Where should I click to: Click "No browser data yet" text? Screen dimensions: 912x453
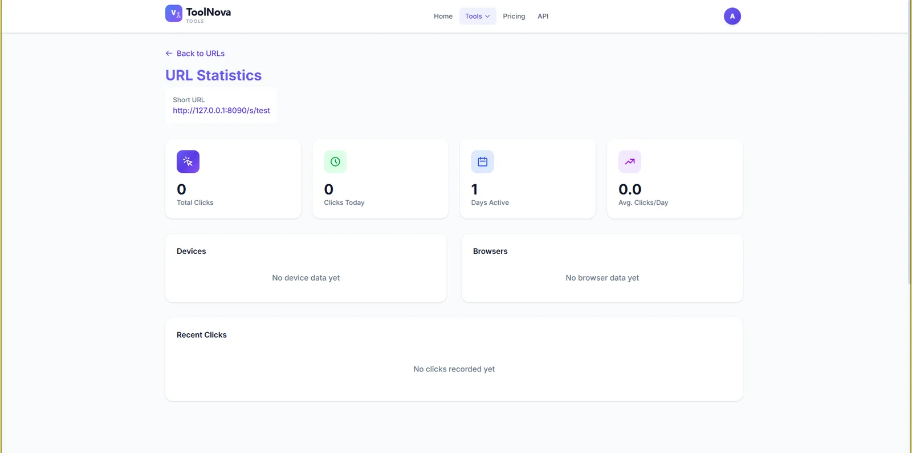[602, 278]
